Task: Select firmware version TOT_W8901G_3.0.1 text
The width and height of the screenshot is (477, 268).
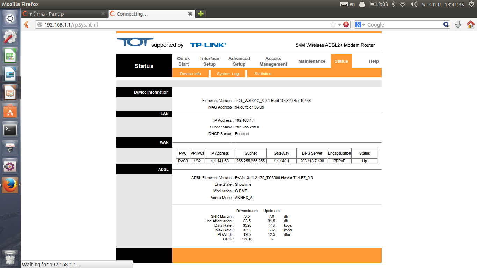Action: pos(273,100)
